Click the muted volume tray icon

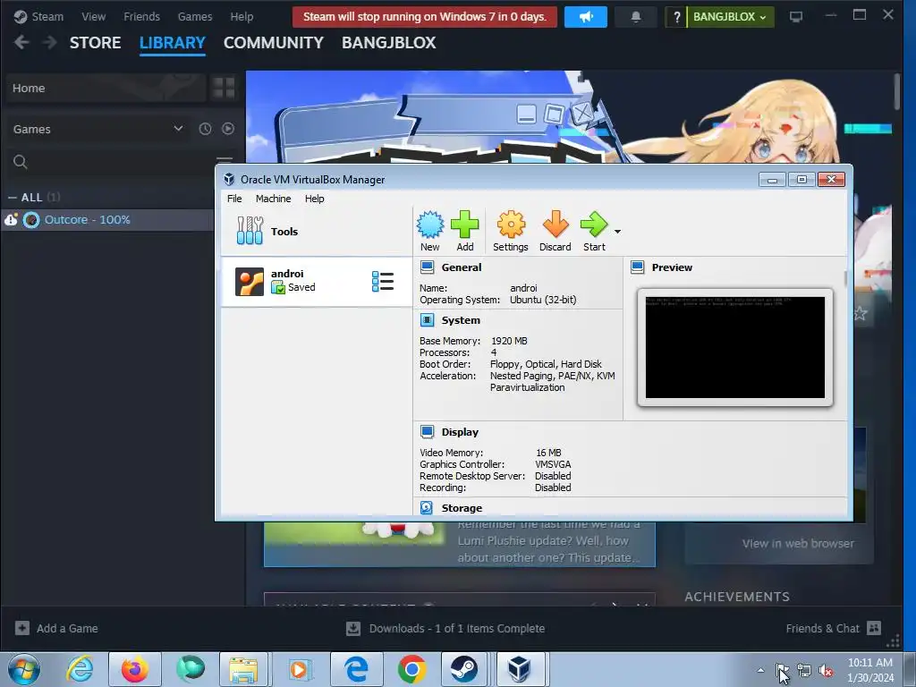826,671
